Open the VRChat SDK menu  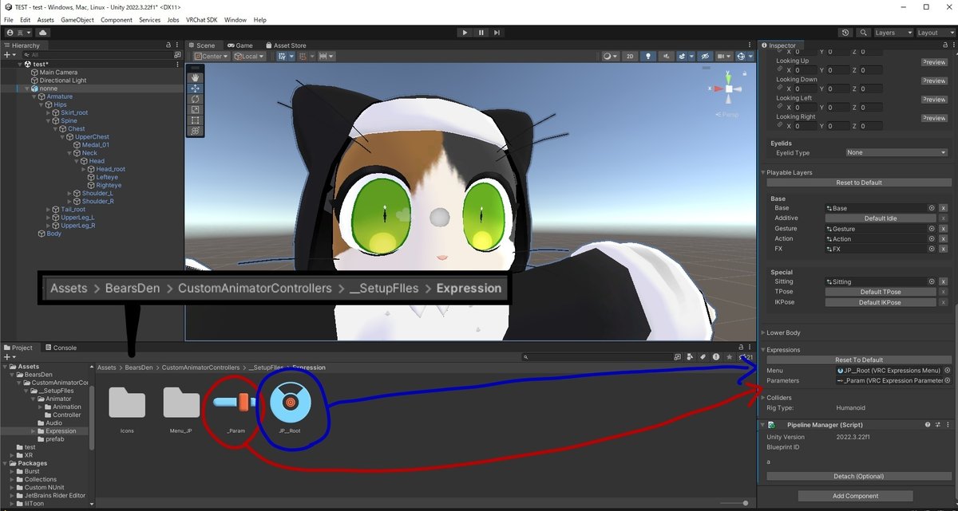tap(202, 19)
